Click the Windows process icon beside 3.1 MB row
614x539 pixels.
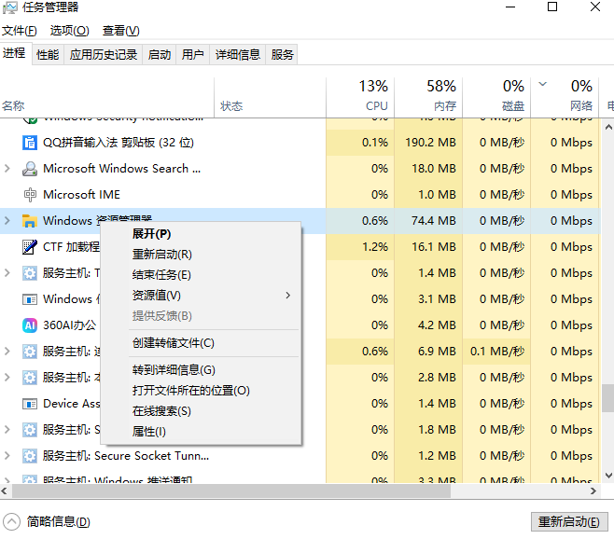pos(30,299)
